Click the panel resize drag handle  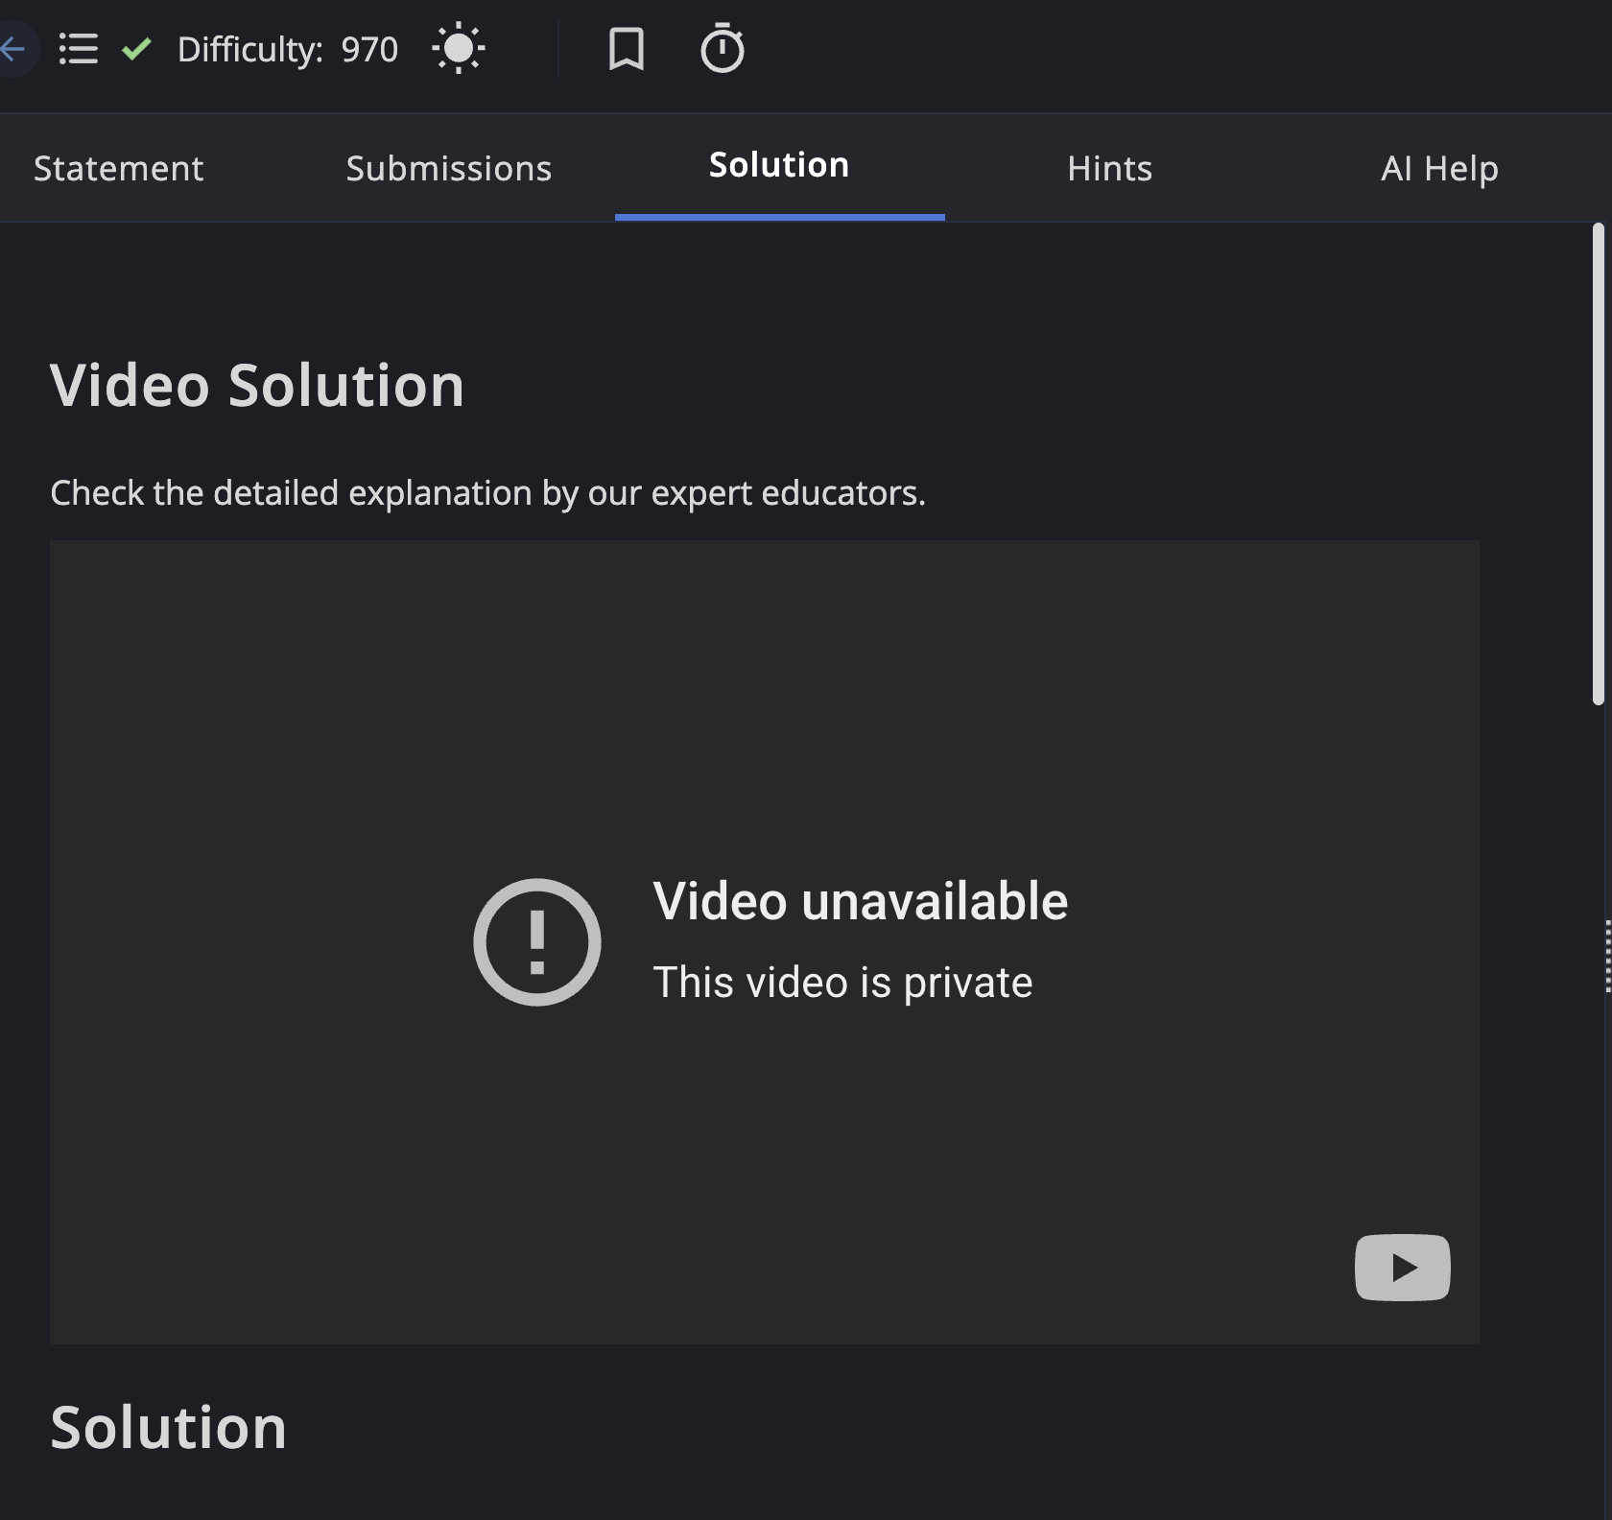pos(1607,956)
